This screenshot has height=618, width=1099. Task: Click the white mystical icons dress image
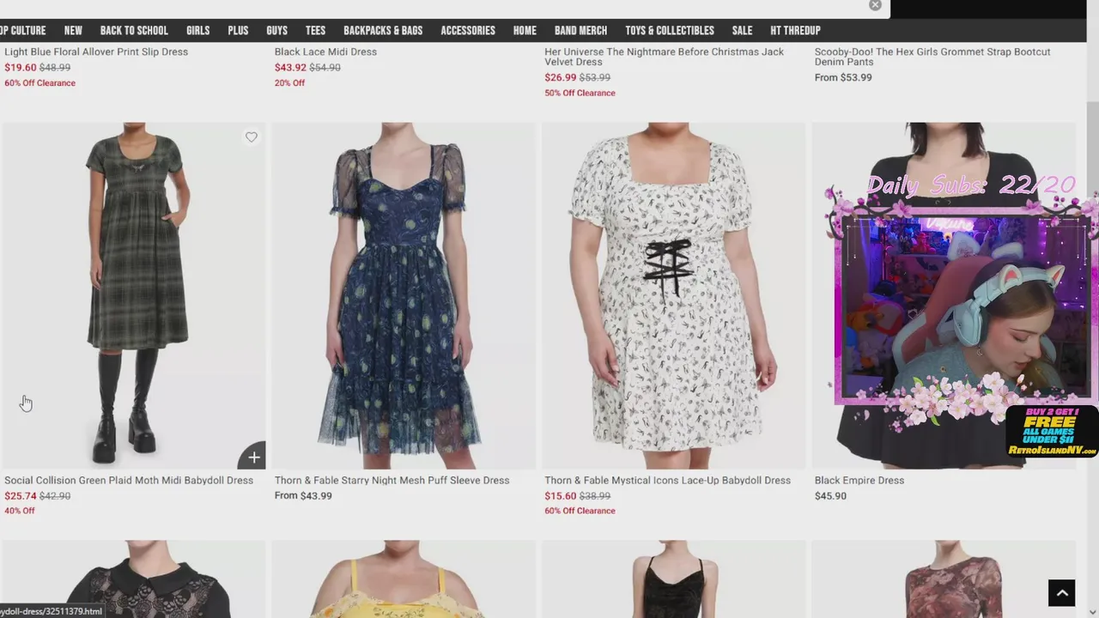(673, 295)
